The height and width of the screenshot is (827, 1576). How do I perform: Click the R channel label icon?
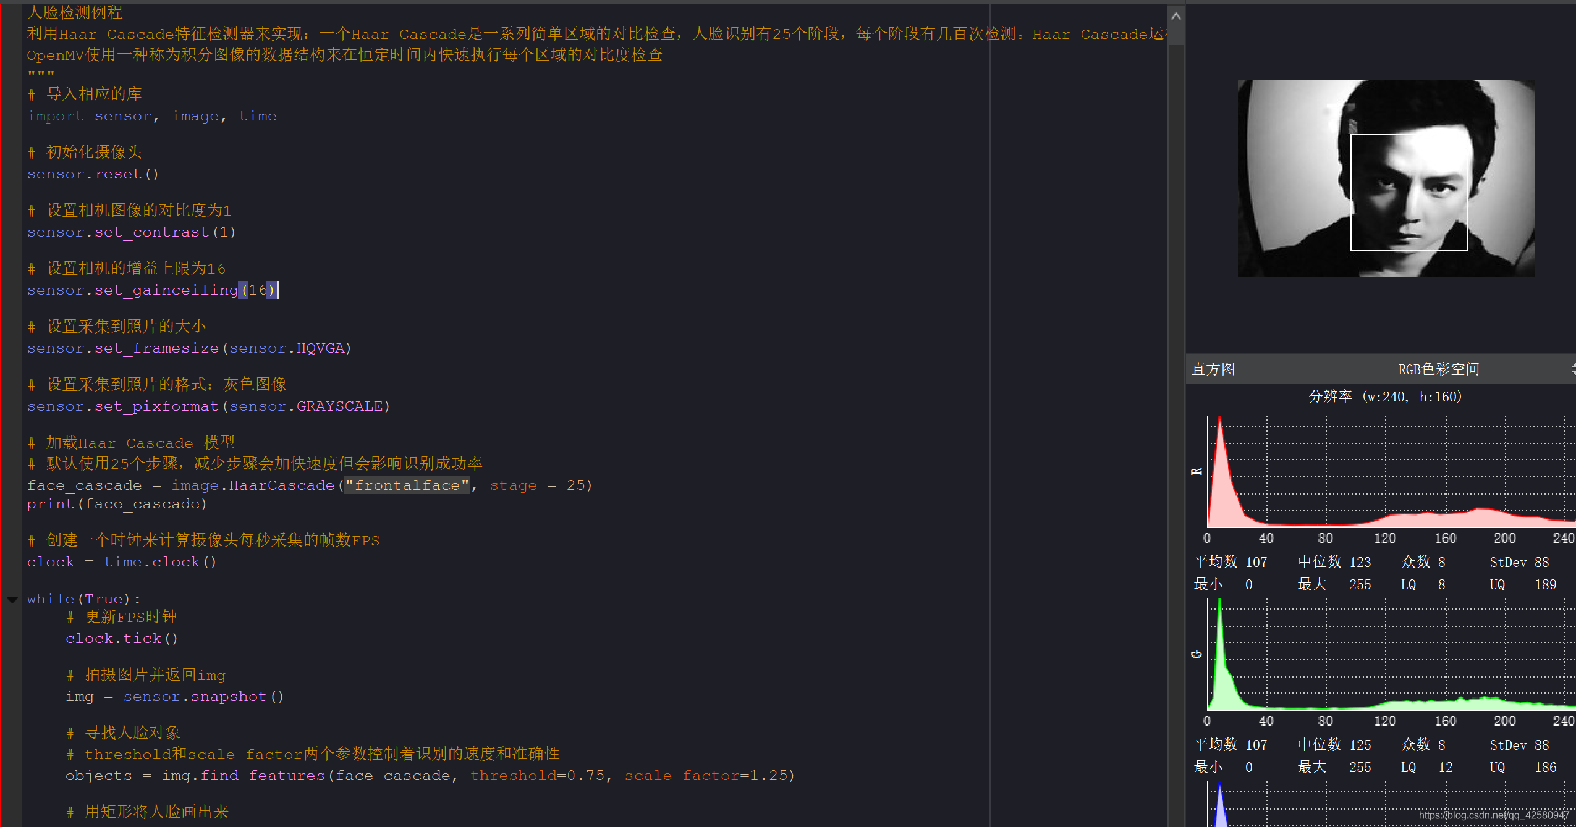click(1197, 472)
